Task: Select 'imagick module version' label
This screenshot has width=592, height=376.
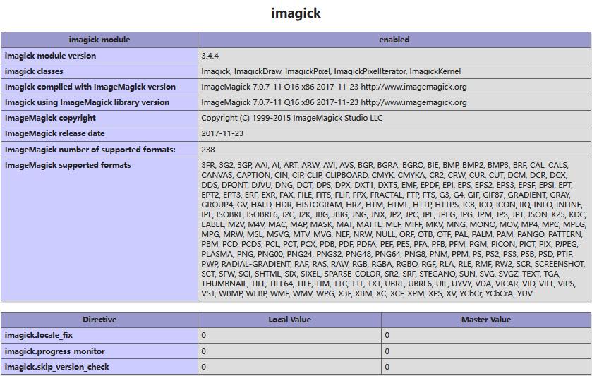Action: tap(50, 56)
